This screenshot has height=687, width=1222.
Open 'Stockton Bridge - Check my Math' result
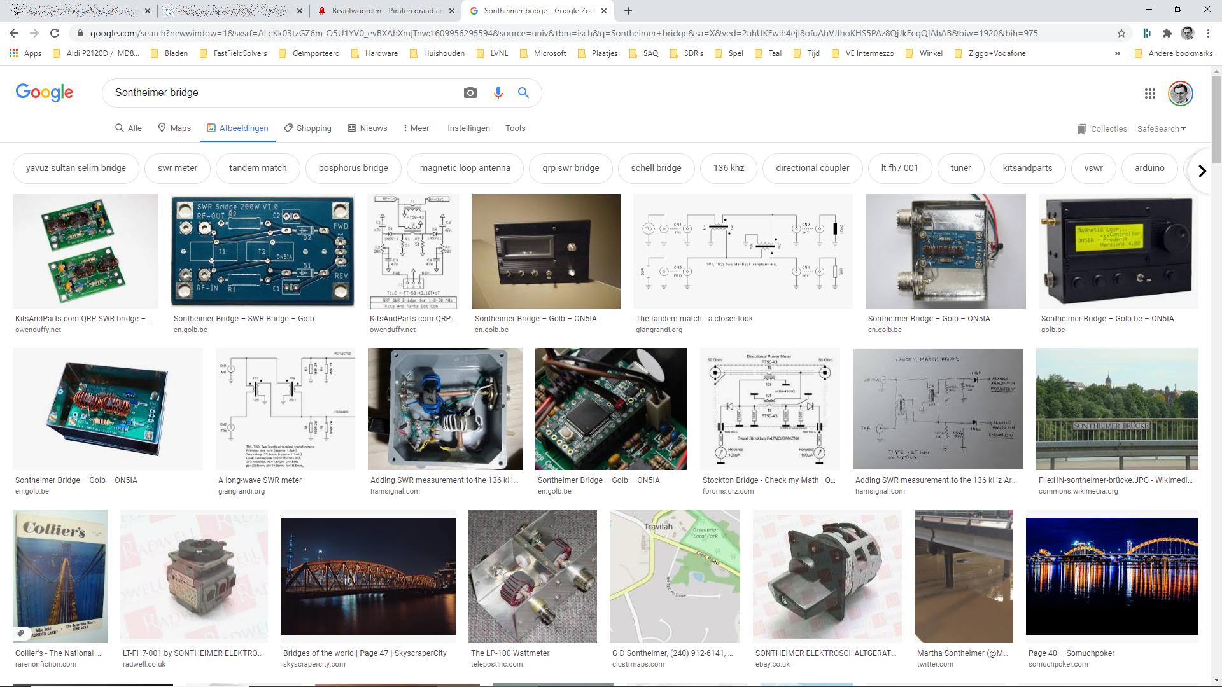click(769, 480)
